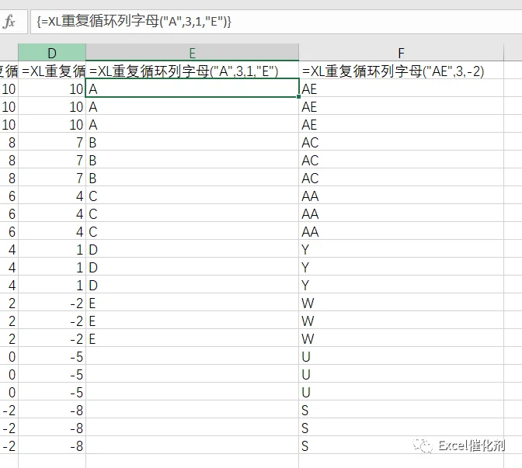Select column D cell showing =XL重复循

tap(52, 71)
